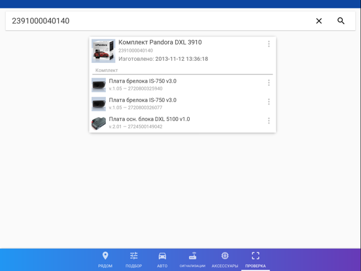Click the Комплект section header
This screenshot has width=361, height=271.
pyautogui.click(x=107, y=70)
